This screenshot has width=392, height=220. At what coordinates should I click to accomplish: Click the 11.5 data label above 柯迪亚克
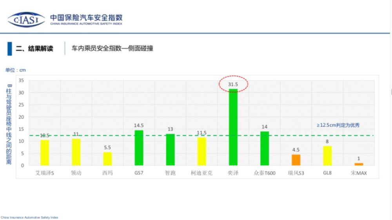click(x=201, y=133)
